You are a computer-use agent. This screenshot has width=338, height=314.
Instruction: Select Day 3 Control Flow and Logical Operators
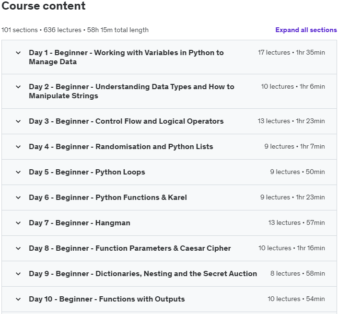click(126, 121)
